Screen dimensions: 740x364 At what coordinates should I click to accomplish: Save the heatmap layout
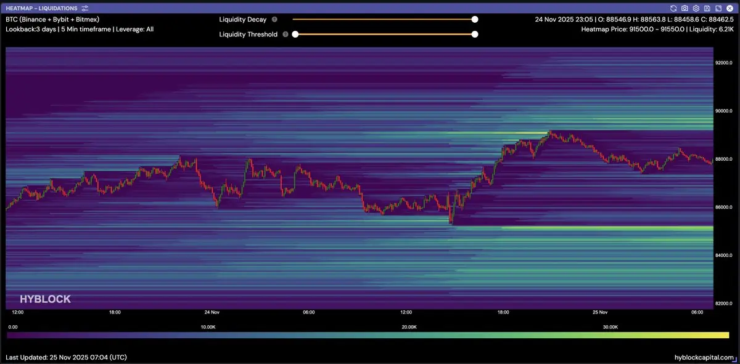click(707, 9)
